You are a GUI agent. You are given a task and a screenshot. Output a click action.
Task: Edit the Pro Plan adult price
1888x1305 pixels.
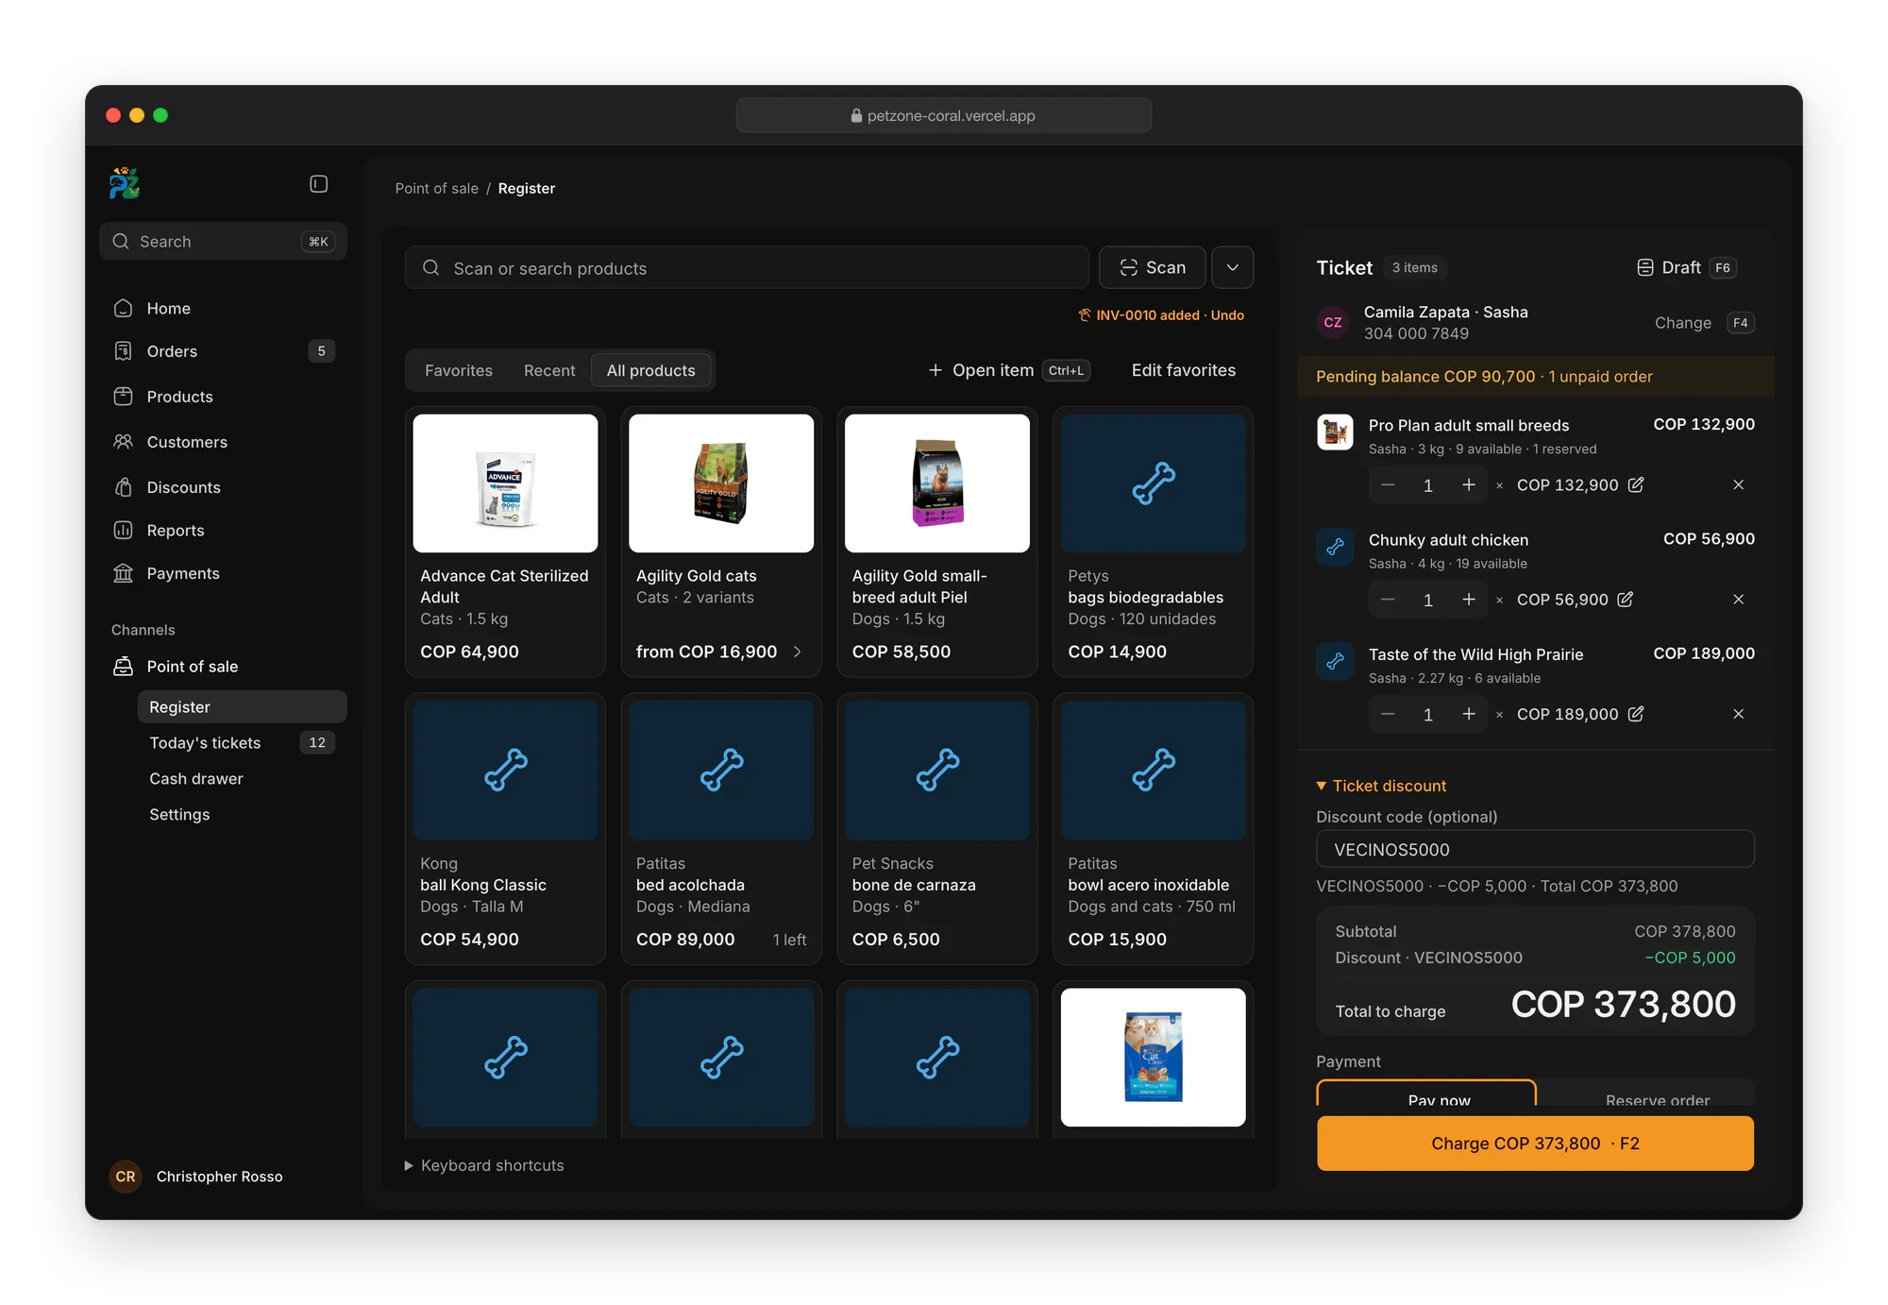(1636, 484)
